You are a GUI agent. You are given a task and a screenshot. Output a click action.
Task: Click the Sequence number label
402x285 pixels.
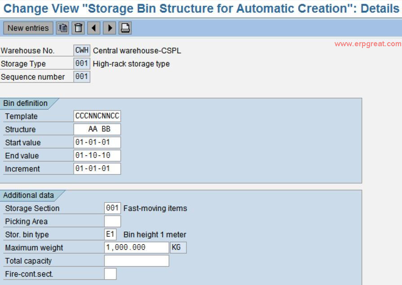tap(33, 77)
